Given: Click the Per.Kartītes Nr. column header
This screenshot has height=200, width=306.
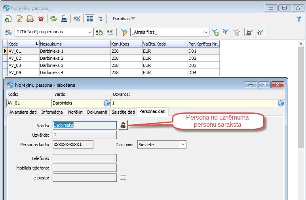Looking at the screenshot, I should click(x=203, y=44).
